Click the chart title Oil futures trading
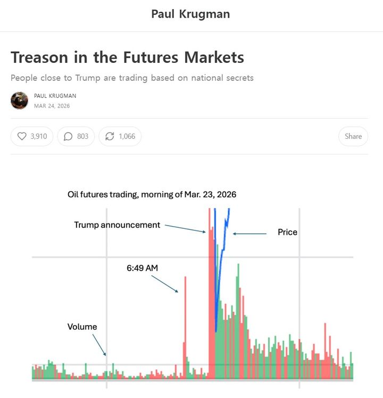The height and width of the screenshot is (398, 383). [x=152, y=195]
